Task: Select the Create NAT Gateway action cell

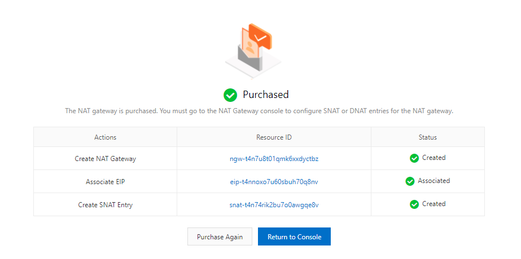Action: [x=105, y=159]
